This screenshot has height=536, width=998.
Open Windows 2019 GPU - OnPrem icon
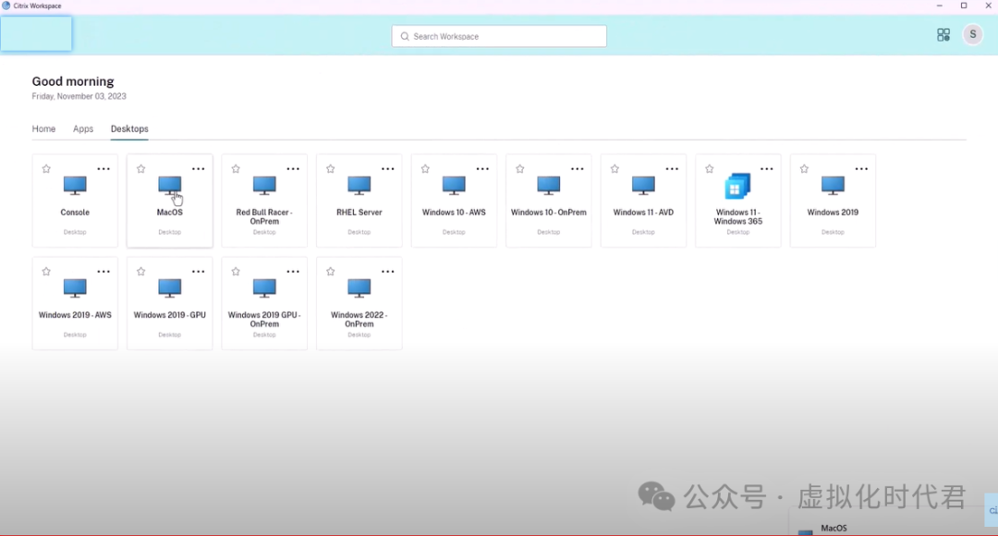coord(264,287)
